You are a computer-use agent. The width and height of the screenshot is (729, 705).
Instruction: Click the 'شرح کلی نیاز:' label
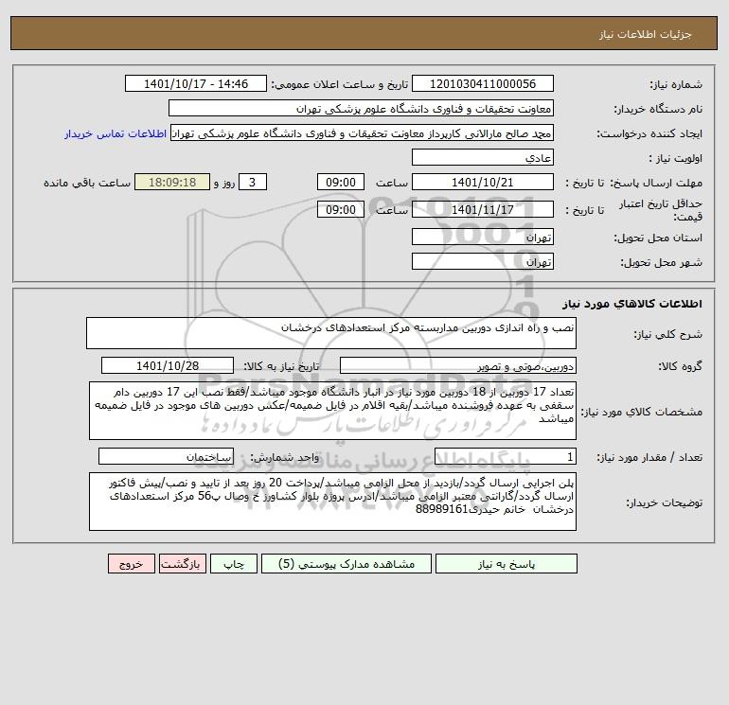[x=668, y=334]
